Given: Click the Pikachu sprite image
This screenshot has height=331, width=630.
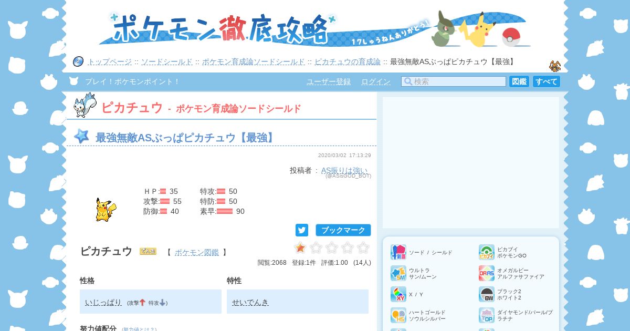Looking at the screenshot, I should 106,210.
